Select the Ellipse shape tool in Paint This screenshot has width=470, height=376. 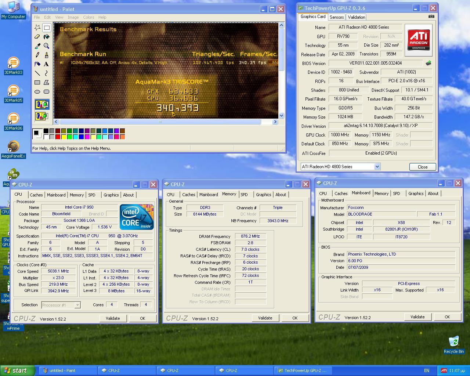click(x=37, y=92)
